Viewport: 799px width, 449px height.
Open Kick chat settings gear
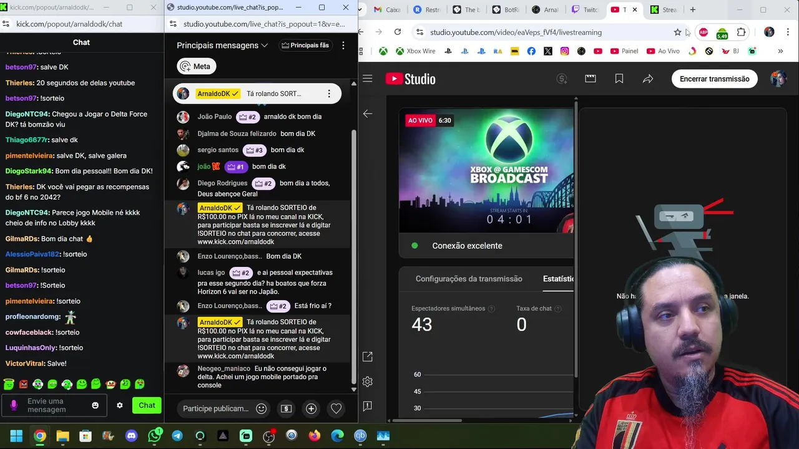tap(120, 405)
